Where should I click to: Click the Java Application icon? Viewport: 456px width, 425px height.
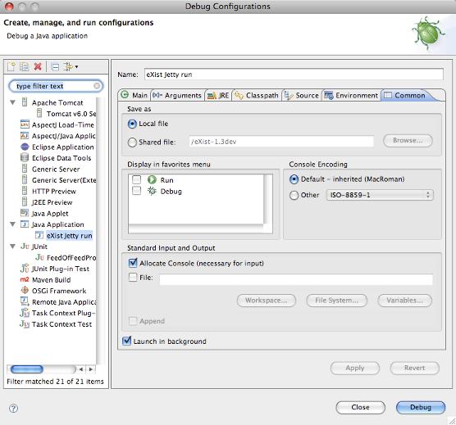(25, 224)
